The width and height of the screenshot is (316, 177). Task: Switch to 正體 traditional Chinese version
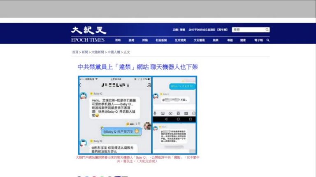pos(175,29)
